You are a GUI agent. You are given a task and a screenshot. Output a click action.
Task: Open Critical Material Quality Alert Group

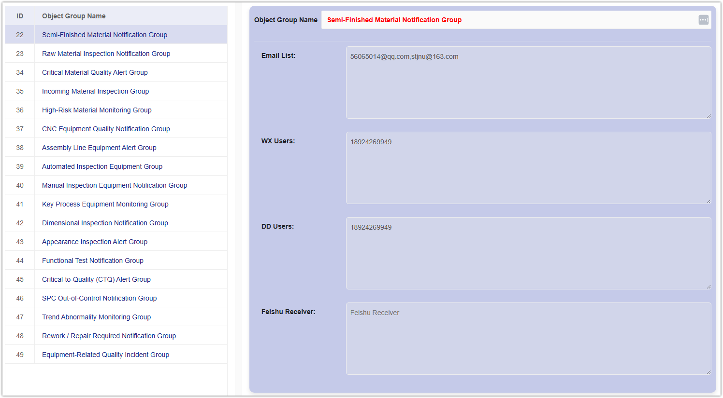point(95,72)
